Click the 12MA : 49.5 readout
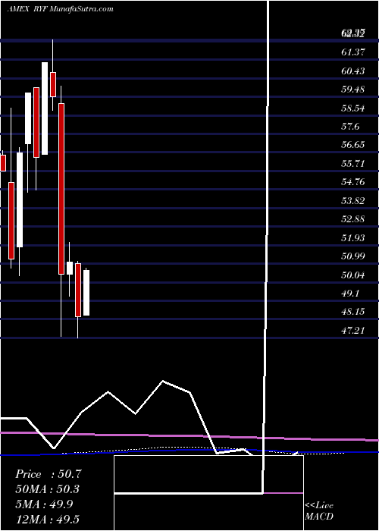Image resolution: width=379 pixels, height=531 pixels. tap(48, 519)
